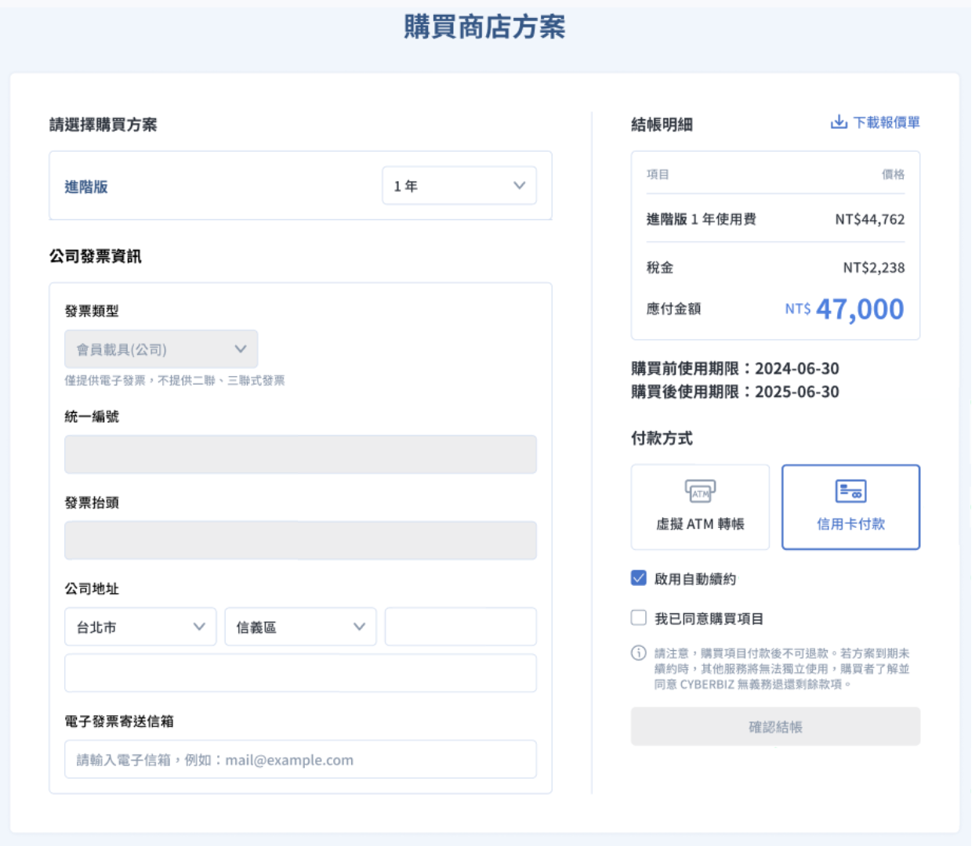979x846 pixels.
Task: Click the 統一編號 input field
Action: click(300, 454)
